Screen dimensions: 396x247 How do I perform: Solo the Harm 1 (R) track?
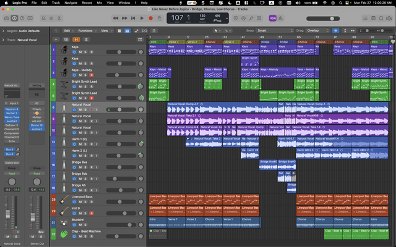coord(85,144)
